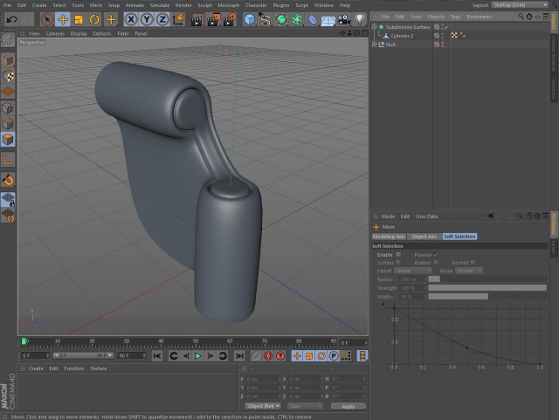
Task: Open the Layout Startup dropdown
Action: click(x=520, y=5)
